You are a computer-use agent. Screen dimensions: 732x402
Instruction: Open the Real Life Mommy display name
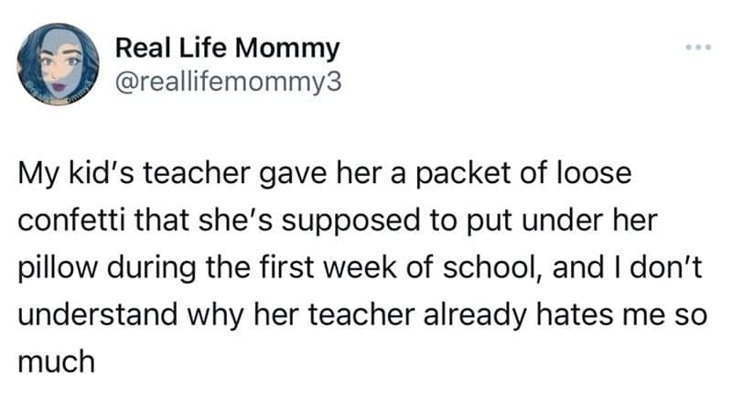point(228,46)
